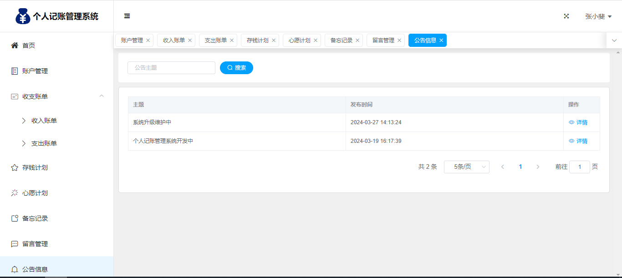The width and height of the screenshot is (622, 278).
Task: Click the home icon beside 首页
Action: 15,45
